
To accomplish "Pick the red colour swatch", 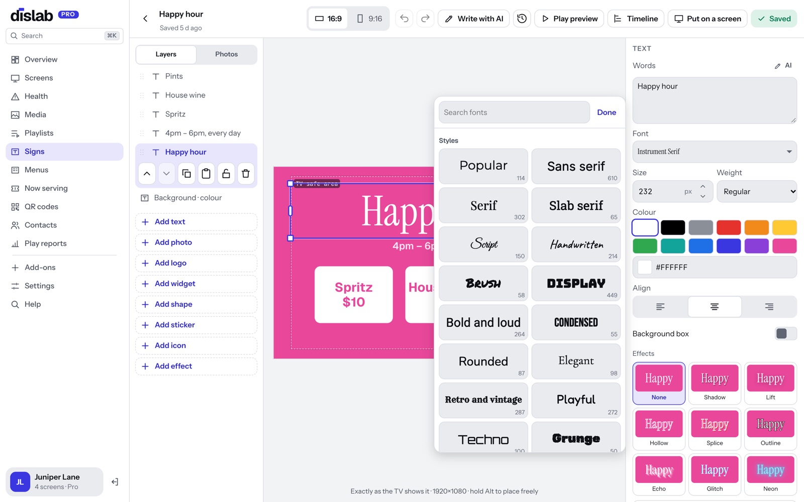I will (729, 227).
